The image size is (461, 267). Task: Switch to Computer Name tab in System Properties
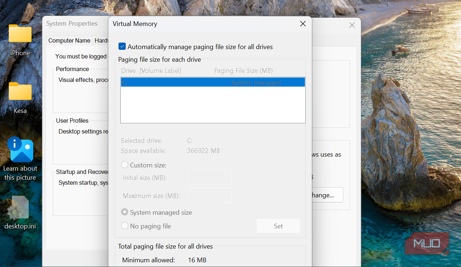pyautogui.click(x=69, y=40)
